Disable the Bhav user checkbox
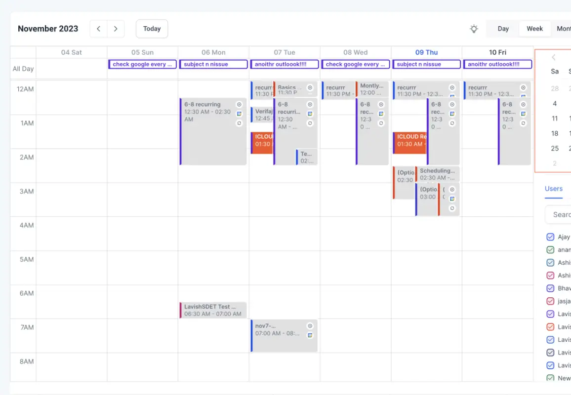The width and height of the screenshot is (571, 395). (x=550, y=288)
